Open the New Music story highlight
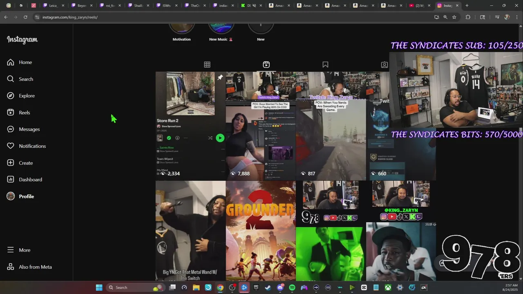The image size is (523, 294). (x=221, y=32)
